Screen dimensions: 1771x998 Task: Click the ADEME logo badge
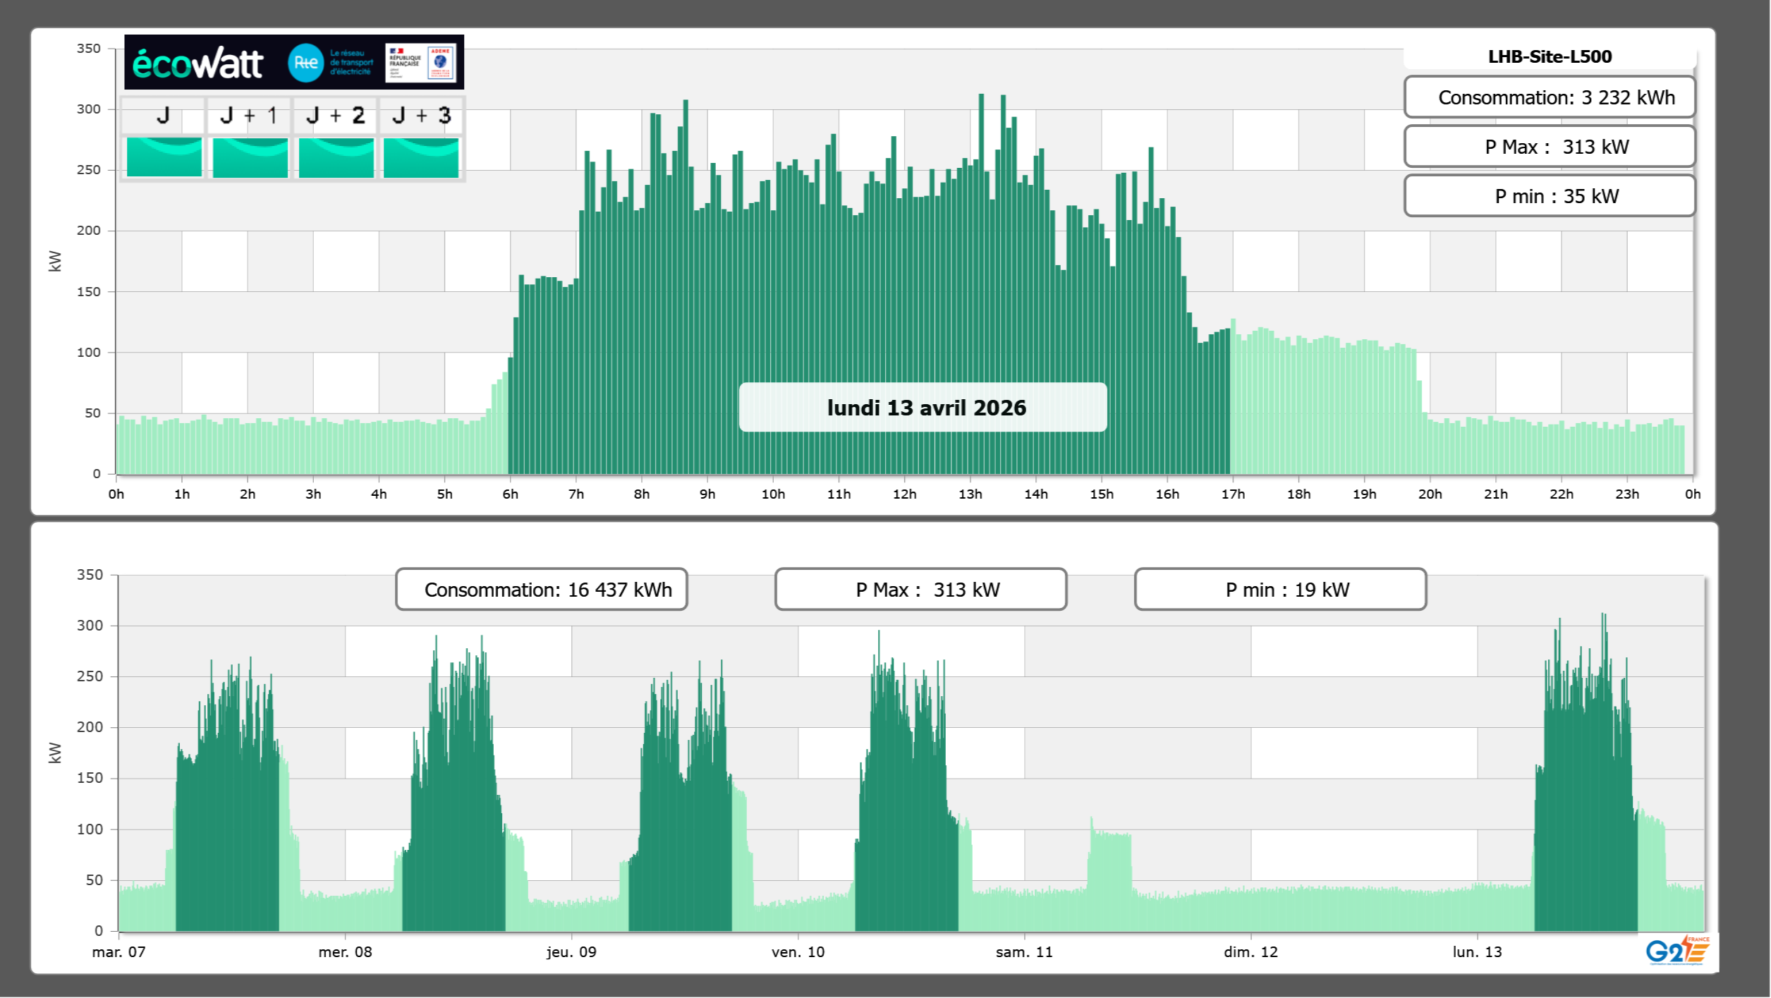point(441,63)
